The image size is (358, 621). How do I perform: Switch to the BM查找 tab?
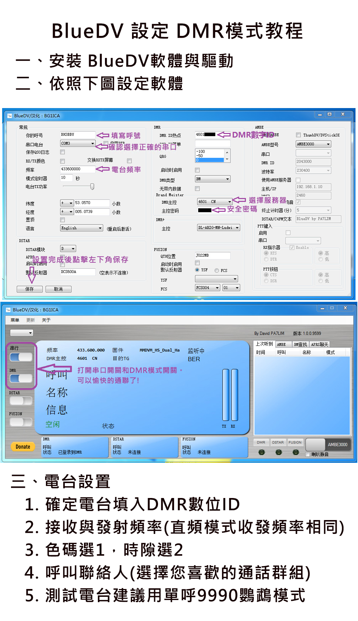tap(301, 344)
